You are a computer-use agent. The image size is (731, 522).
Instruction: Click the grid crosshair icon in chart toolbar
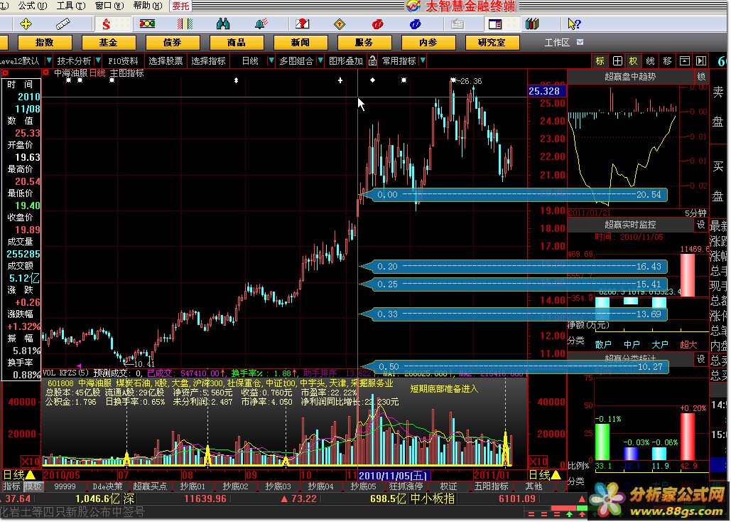coord(617,60)
